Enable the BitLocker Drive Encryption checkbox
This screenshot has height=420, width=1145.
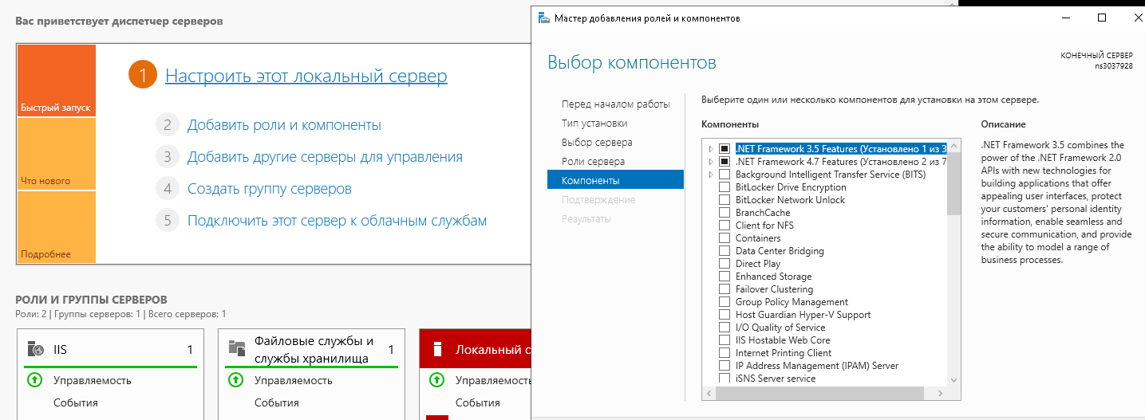click(725, 187)
